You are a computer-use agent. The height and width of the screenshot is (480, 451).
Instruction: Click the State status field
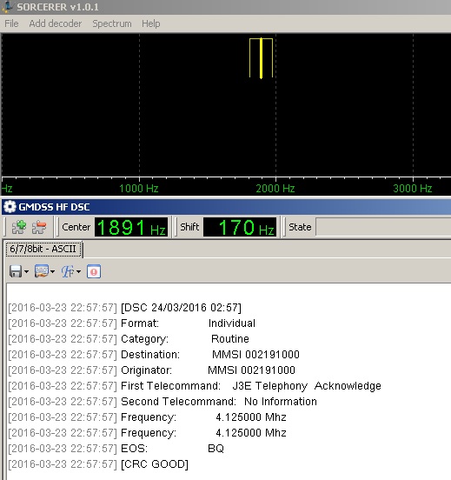(x=383, y=227)
